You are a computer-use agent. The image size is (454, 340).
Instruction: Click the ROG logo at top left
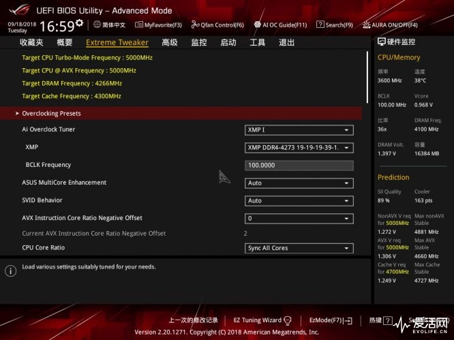[19, 10]
